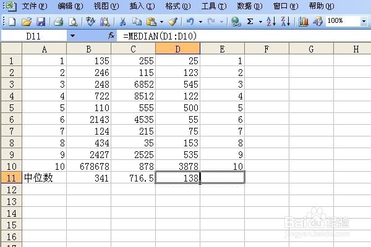Select cell D11 showing 138

[177, 178]
